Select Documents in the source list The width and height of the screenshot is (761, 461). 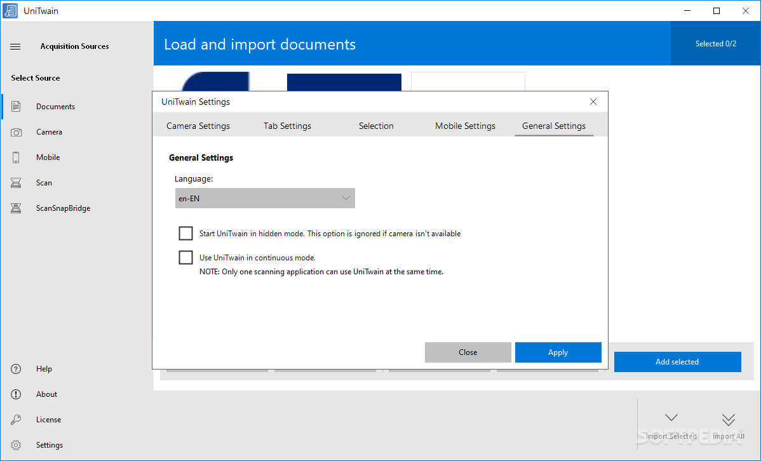click(55, 106)
